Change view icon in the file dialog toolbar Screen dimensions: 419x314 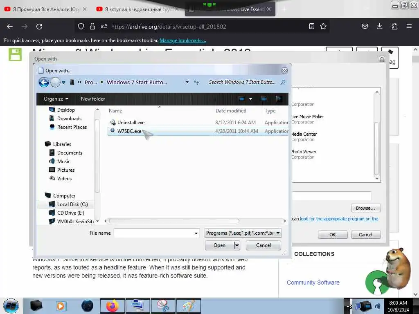tap(241, 99)
